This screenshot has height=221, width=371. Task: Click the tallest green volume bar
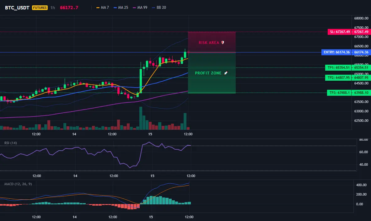pos(141,118)
